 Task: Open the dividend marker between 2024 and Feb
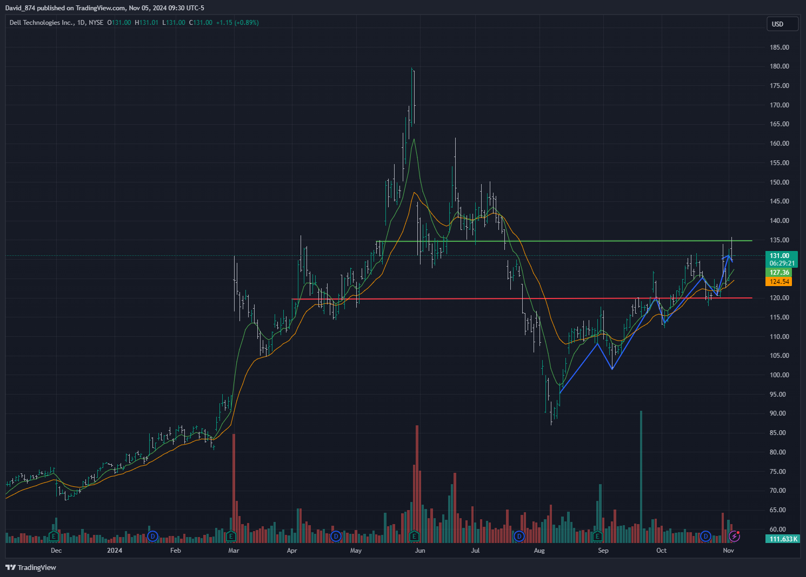[x=153, y=536]
